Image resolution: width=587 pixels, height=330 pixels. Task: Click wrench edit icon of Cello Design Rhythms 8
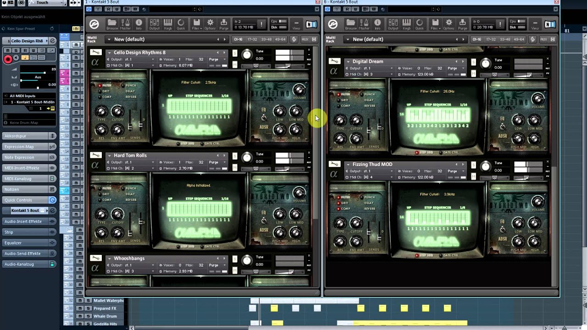(95, 52)
